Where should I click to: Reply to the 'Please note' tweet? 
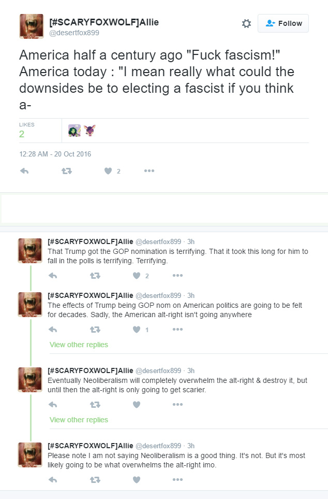(x=53, y=480)
